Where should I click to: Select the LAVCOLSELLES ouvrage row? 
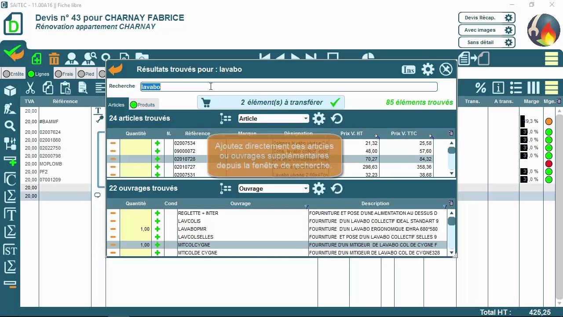point(277,237)
